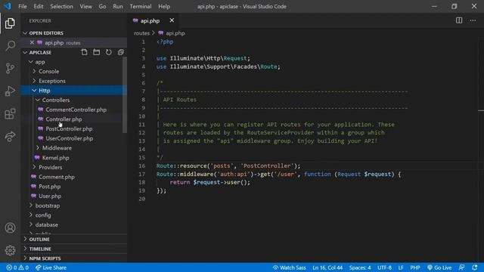Refresh the explorer tree
484x272 pixels.
tap(109, 52)
